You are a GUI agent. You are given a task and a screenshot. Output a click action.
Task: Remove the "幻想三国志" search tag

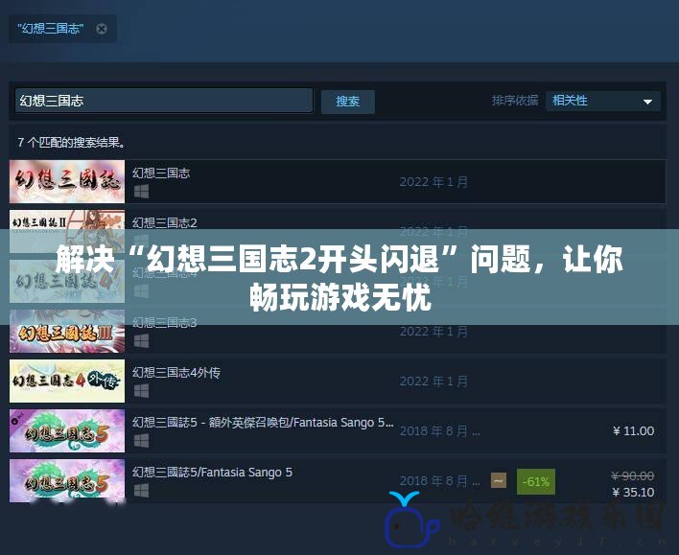[x=102, y=29]
